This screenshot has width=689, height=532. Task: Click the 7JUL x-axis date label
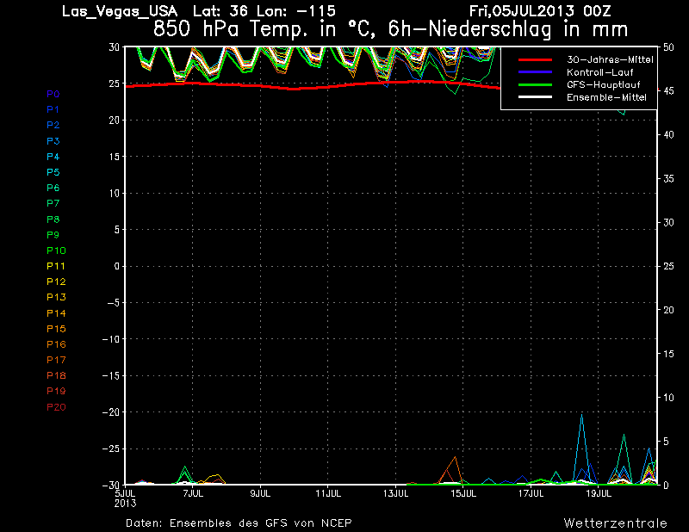tap(193, 493)
